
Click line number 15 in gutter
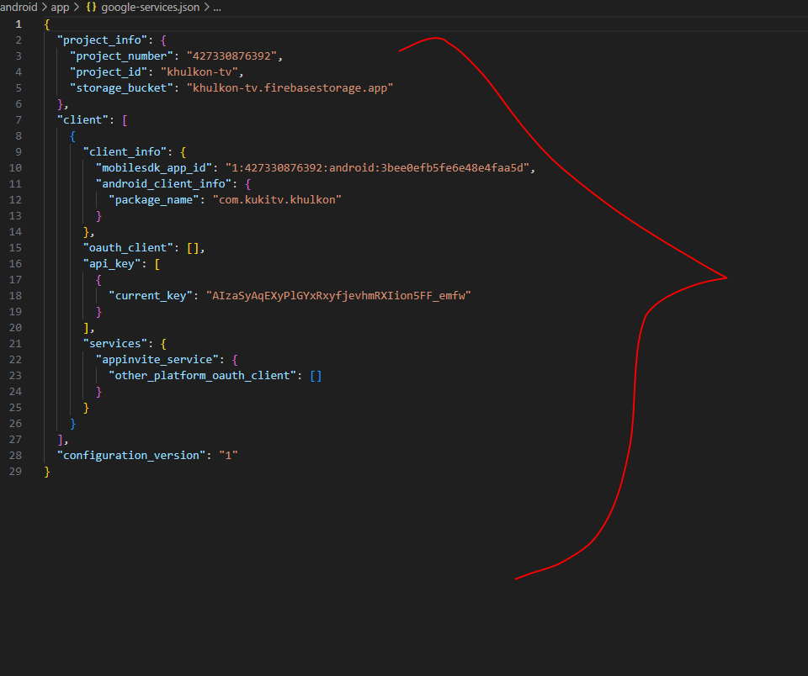point(15,248)
